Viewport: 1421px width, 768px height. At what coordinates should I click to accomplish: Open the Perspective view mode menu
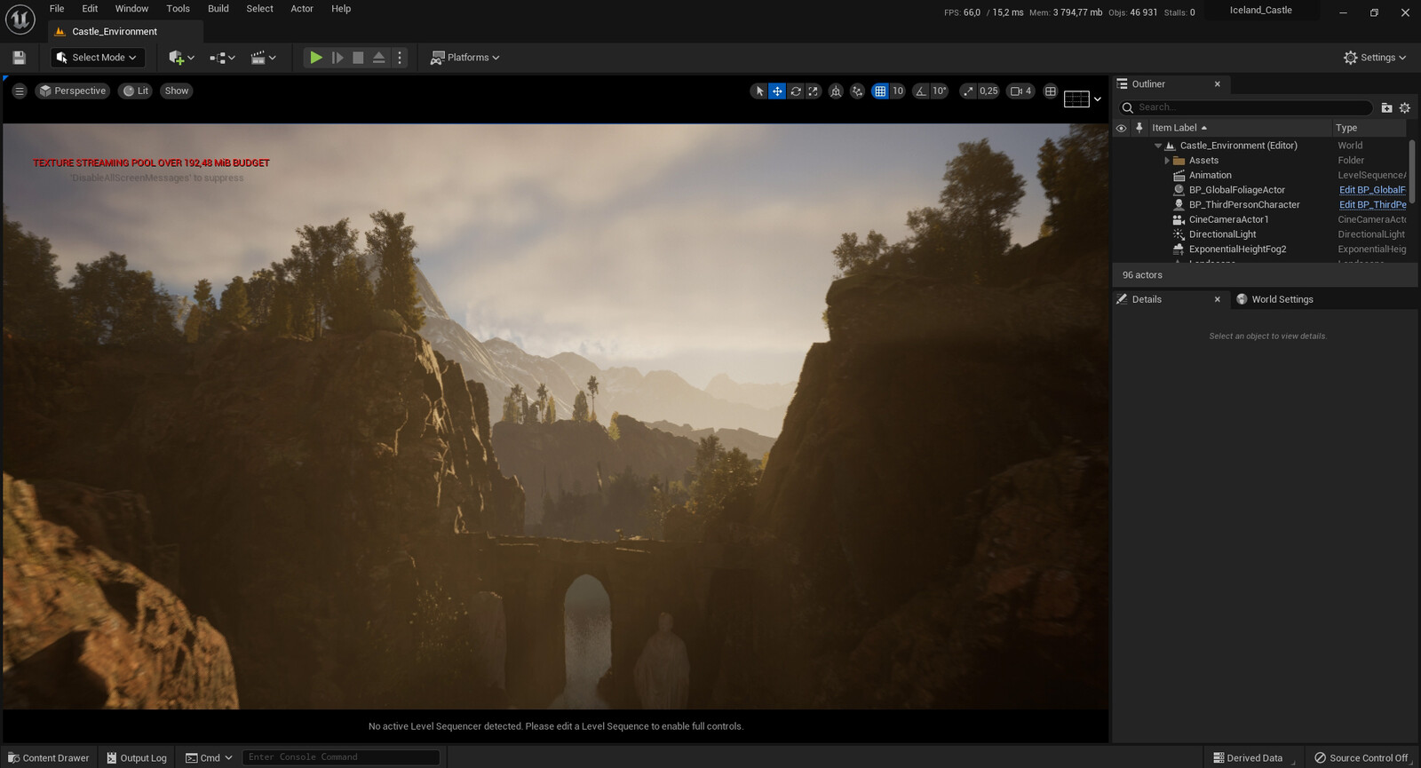(x=73, y=91)
